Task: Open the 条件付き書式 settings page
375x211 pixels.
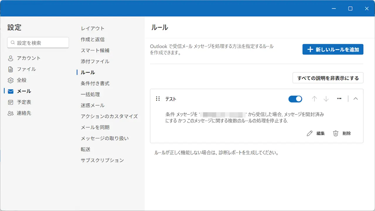Action: 95,84
